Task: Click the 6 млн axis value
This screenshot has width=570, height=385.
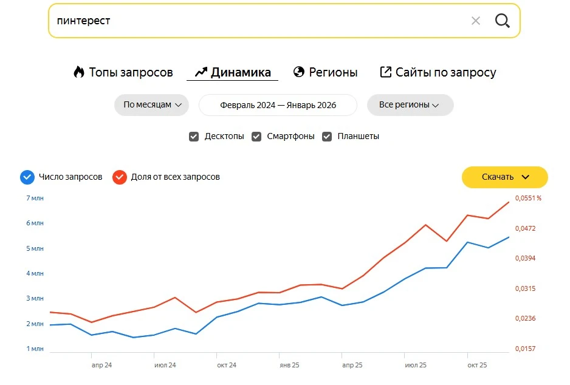Action: [35, 223]
